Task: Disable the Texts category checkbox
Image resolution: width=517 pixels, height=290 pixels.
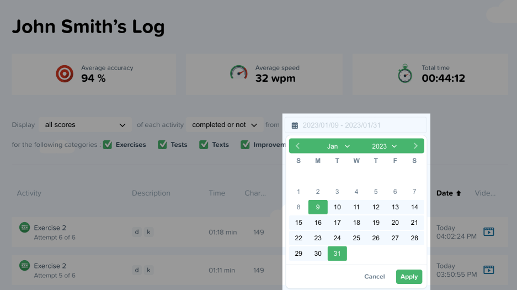Action: pyautogui.click(x=204, y=145)
